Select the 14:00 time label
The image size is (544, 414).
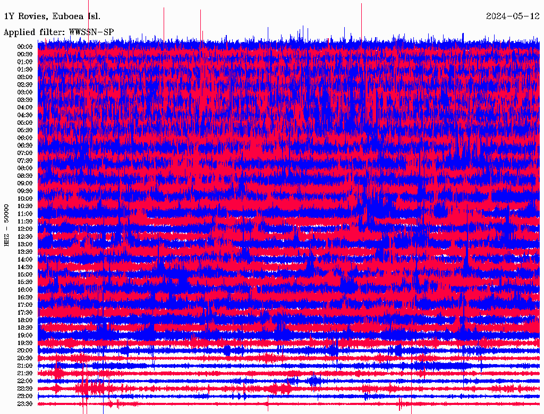[x=25, y=260]
